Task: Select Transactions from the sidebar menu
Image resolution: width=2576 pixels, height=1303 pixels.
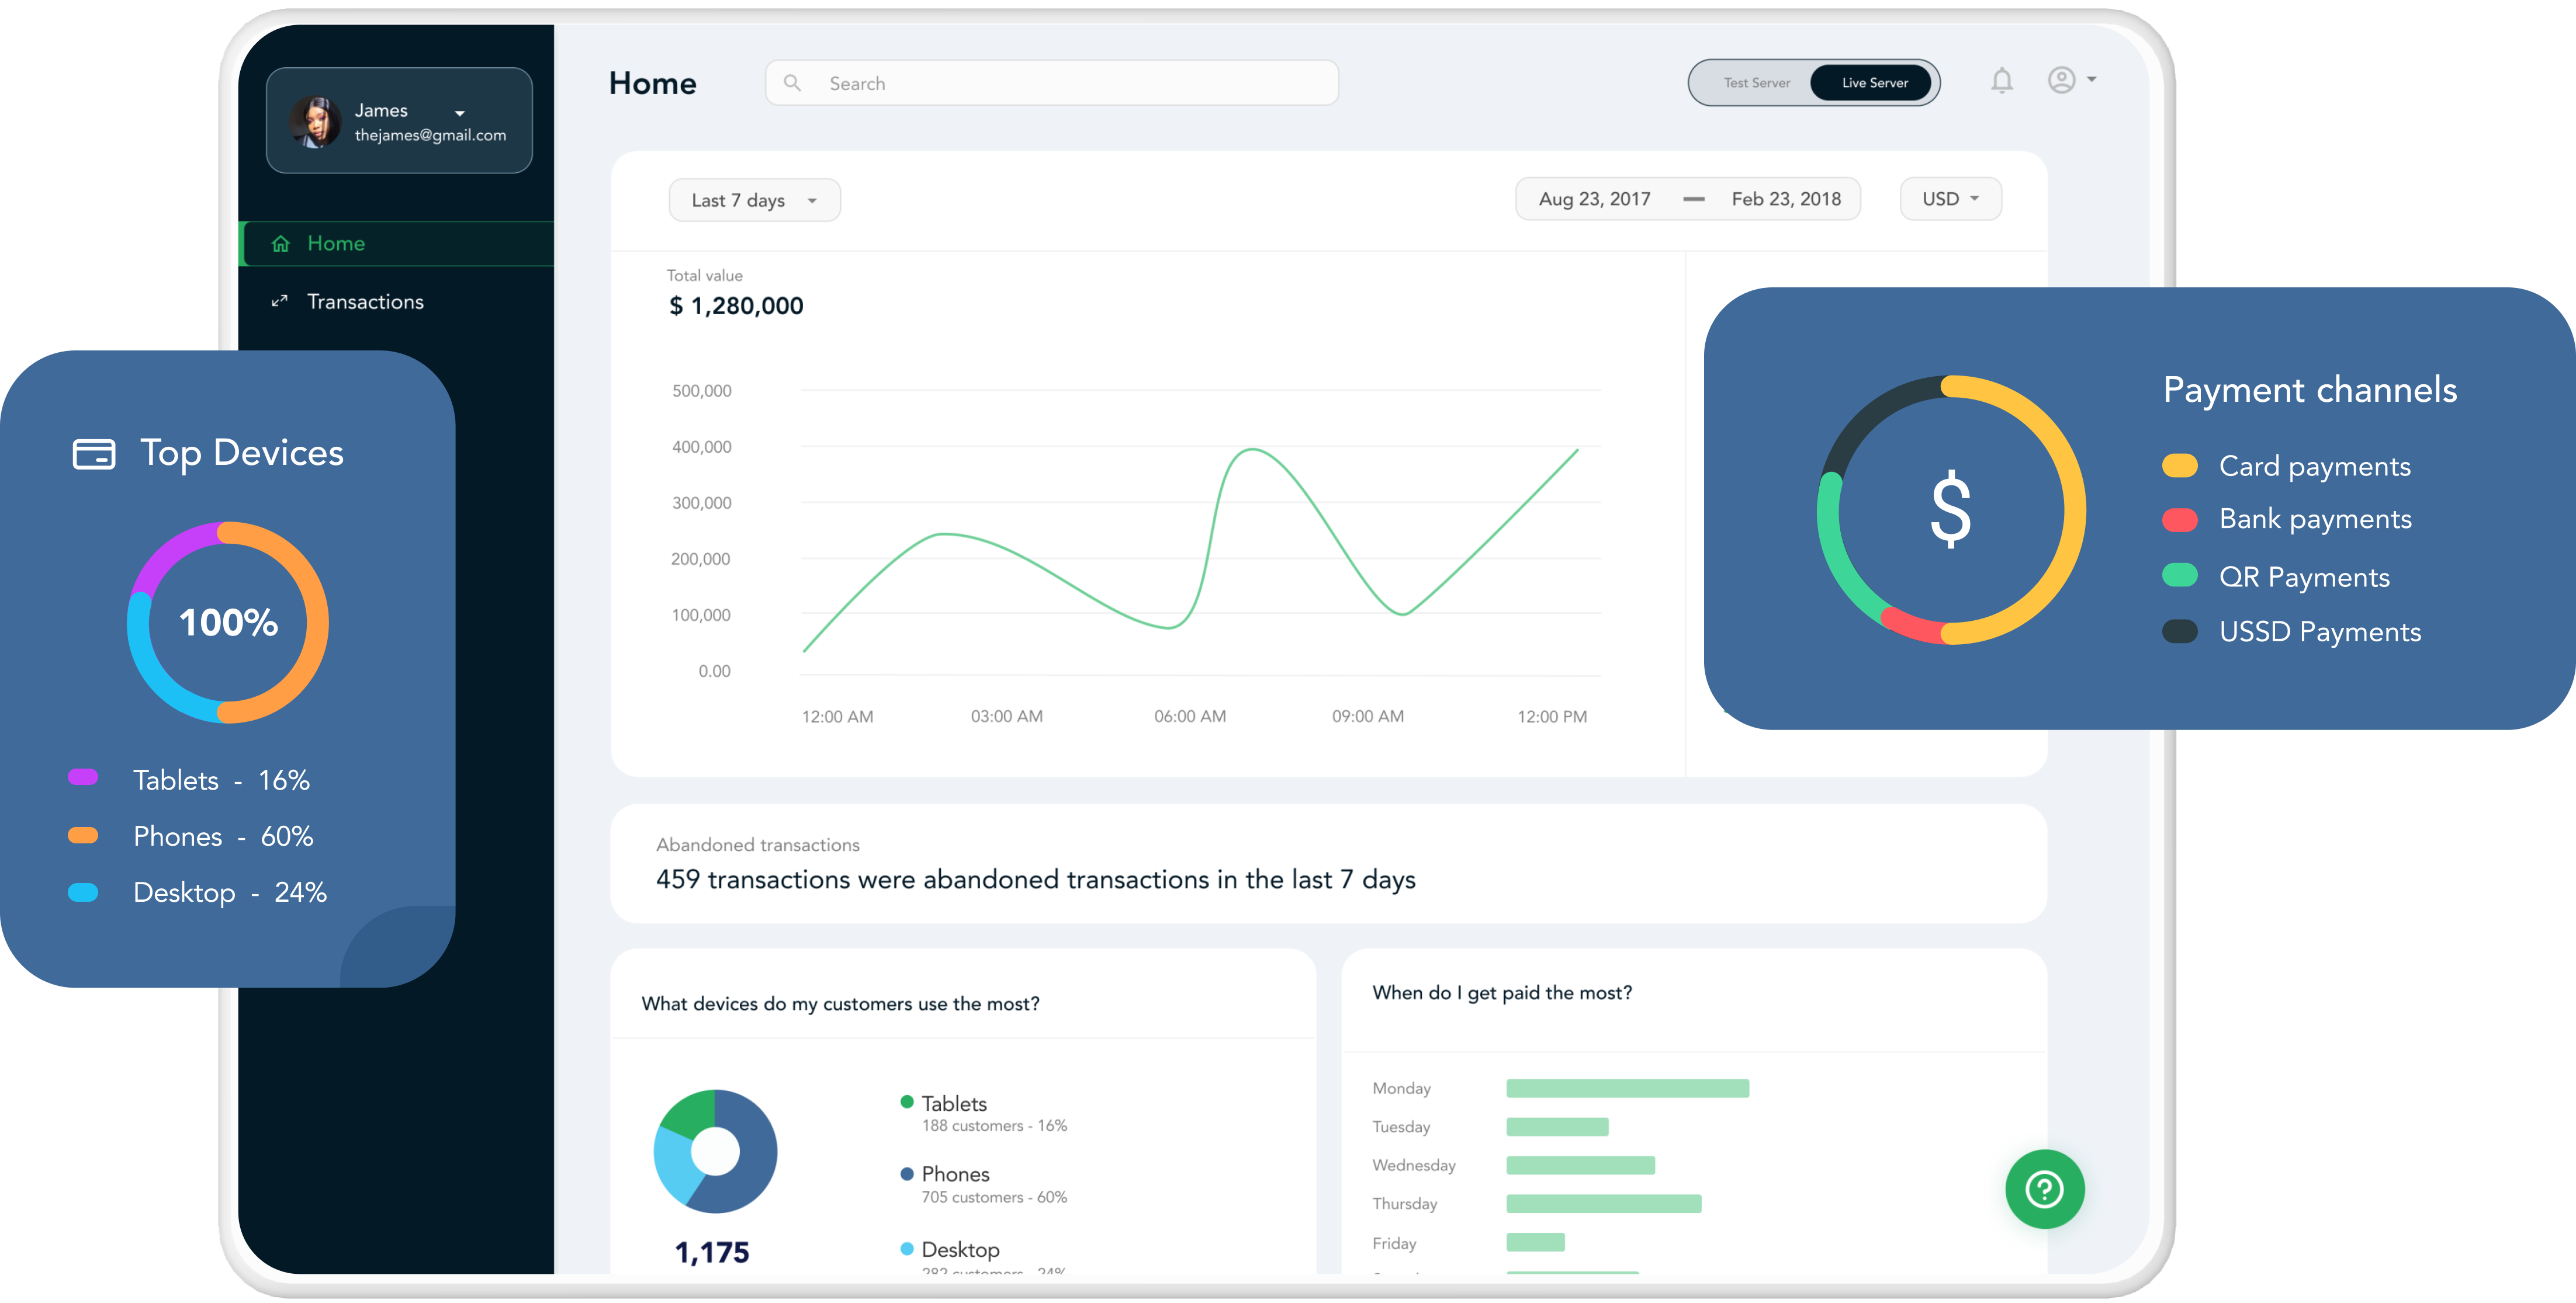Action: point(365,301)
